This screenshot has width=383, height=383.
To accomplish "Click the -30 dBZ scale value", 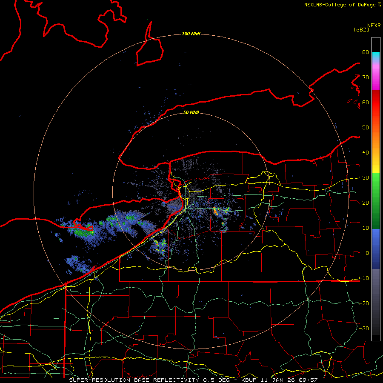I will click(364, 329).
